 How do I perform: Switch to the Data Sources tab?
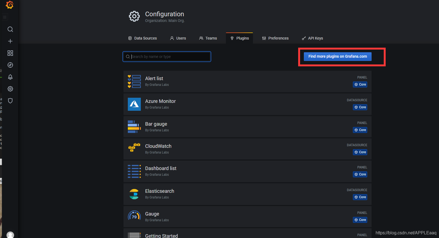click(x=143, y=38)
